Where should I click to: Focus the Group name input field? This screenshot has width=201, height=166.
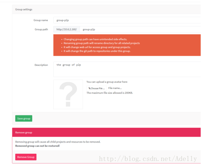coord(127,20)
